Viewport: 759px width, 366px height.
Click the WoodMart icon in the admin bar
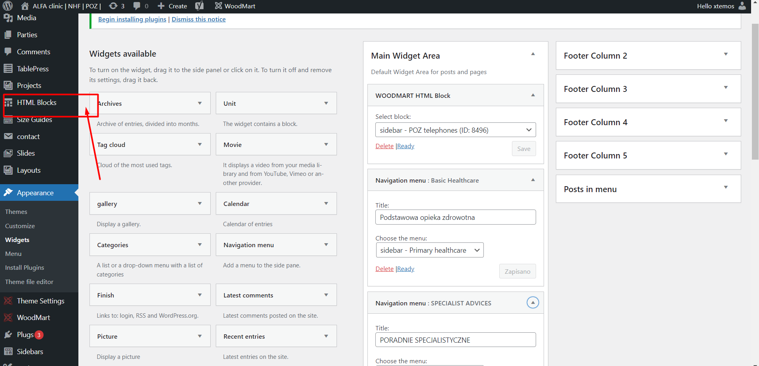pos(219,6)
